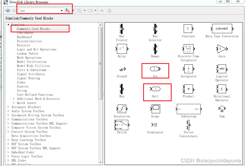Open the Math Operations library
Screen dimensions: 245x166
[29, 58]
